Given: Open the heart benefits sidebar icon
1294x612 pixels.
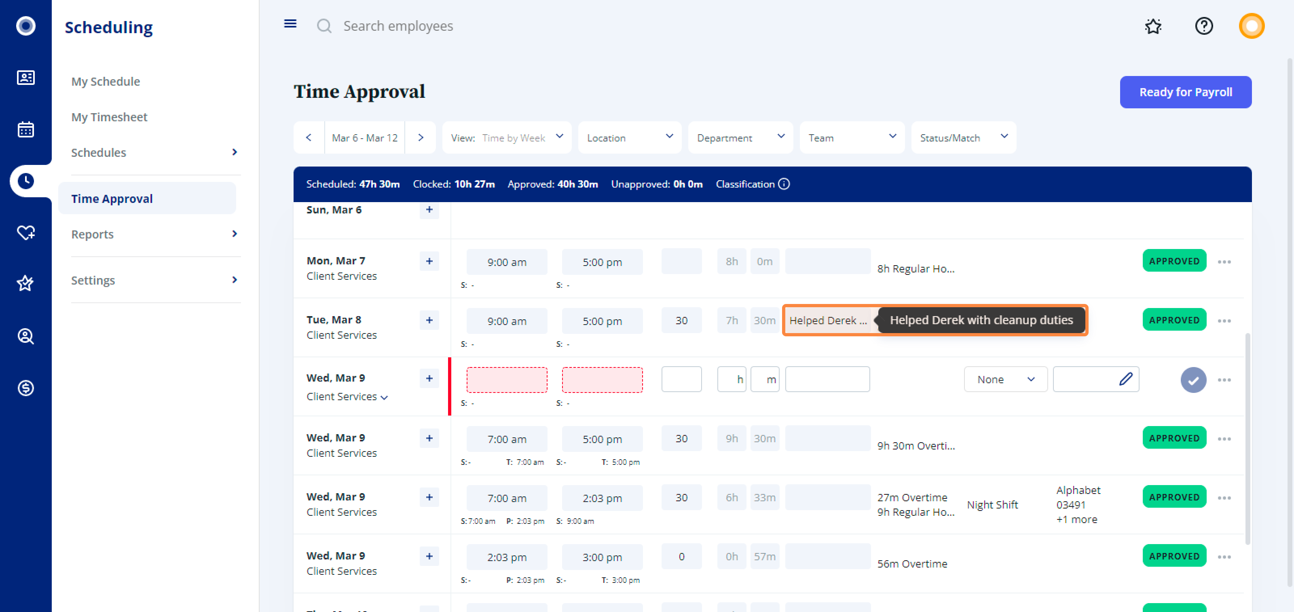Looking at the screenshot, I should pyautogui.click(x=25, y=232).
